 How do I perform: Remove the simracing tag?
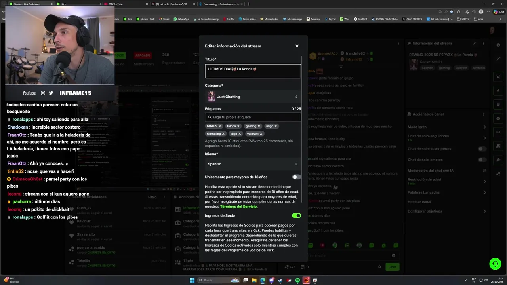[x=224, y=134]
